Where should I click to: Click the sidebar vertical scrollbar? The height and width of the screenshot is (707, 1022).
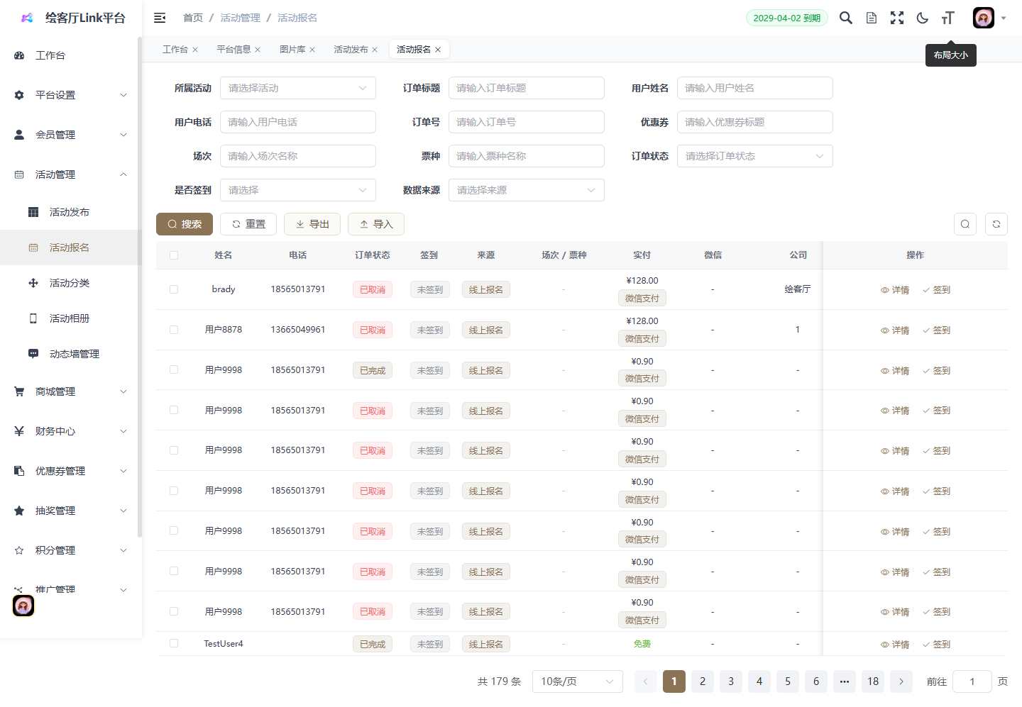[140, 287]
